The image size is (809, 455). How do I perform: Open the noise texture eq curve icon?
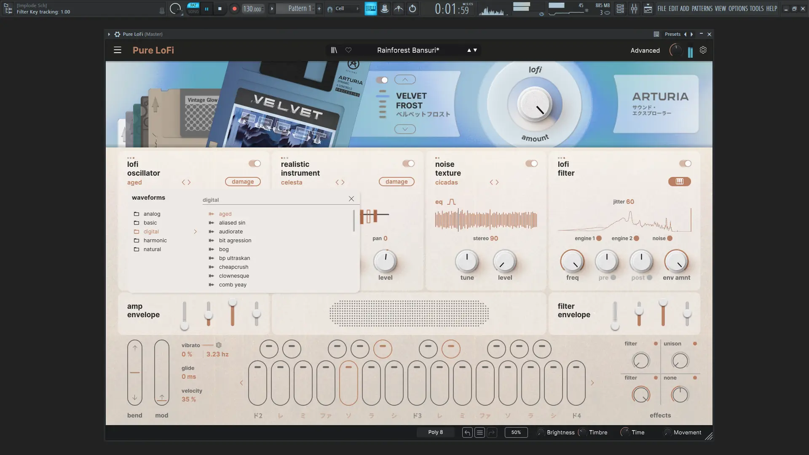coord(451,202)
